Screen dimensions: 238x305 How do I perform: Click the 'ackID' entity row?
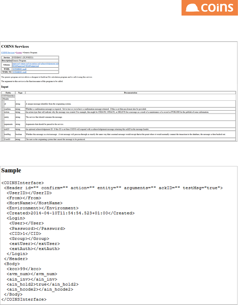(119, 129)
